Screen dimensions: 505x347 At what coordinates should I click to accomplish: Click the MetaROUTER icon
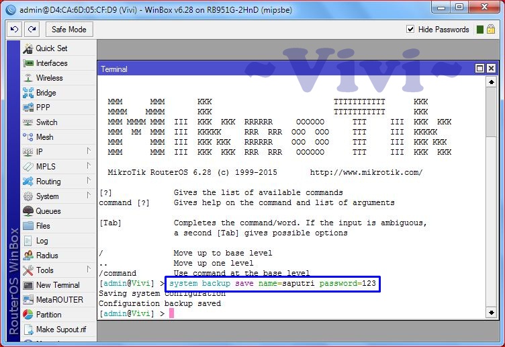tap(28, 300)
